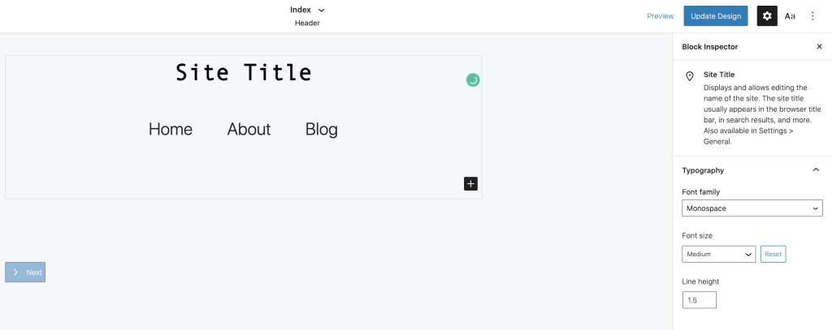Image resolution: width=832 pixels, height=330 pixels.
Task: Click the Line height input field
Action: click(x=700, y=300)
